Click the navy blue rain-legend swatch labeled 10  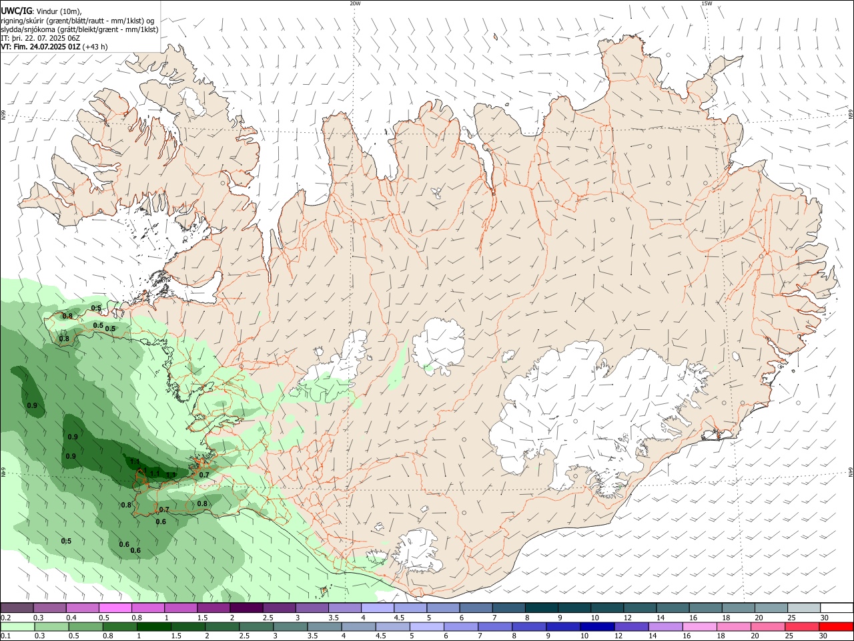[596, 627]
